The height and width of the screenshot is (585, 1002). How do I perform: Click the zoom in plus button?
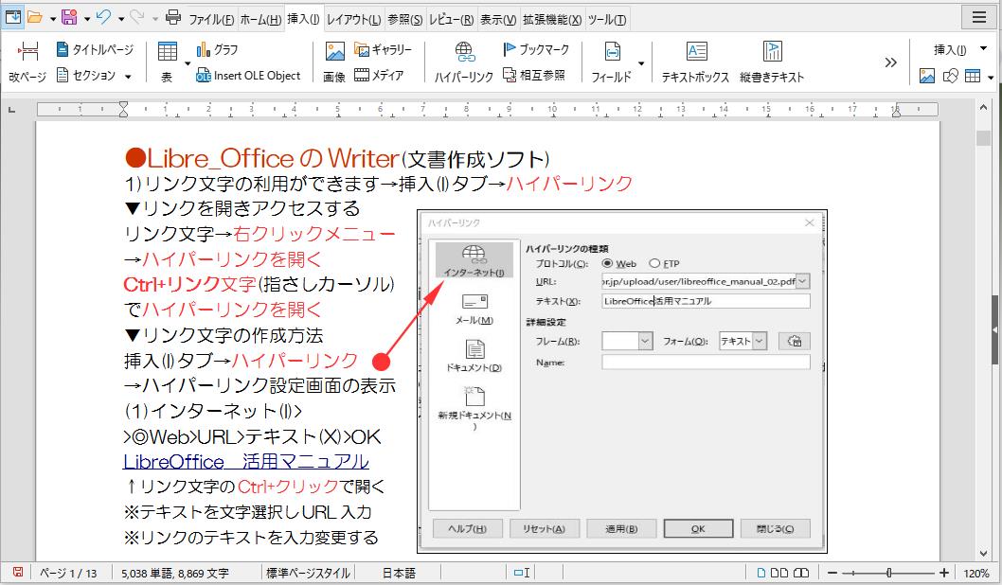click(944, 573)
